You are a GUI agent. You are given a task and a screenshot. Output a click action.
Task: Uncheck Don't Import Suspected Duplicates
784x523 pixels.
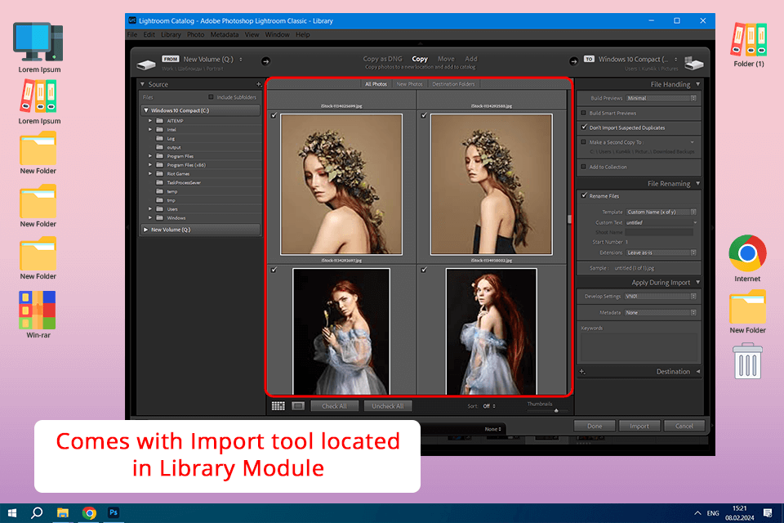click(583, 127)
